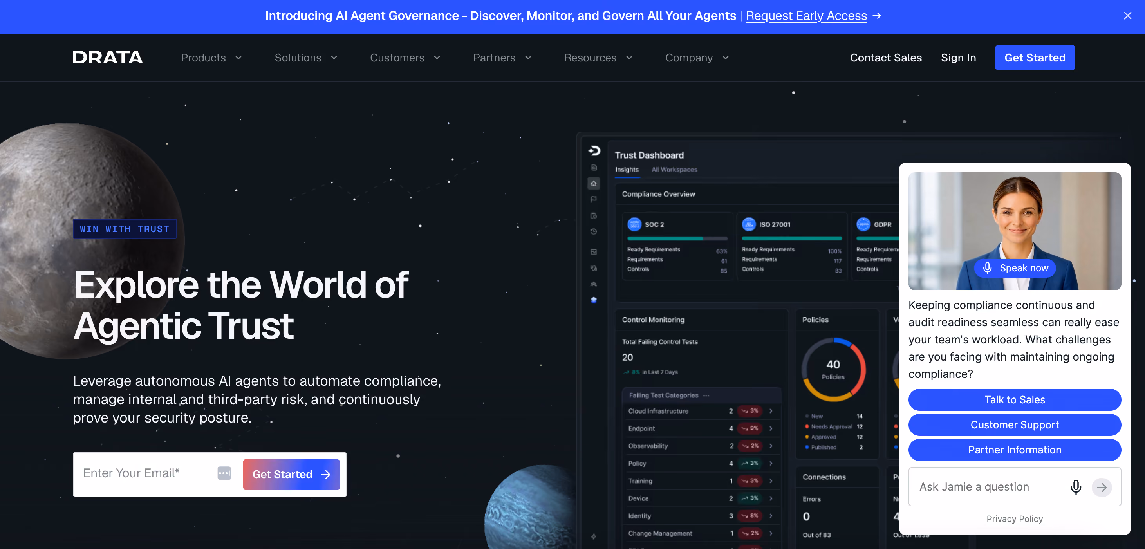1145x549 pixels.
Task: Click the 40 Policies donut chart
Action: point(833,370)
